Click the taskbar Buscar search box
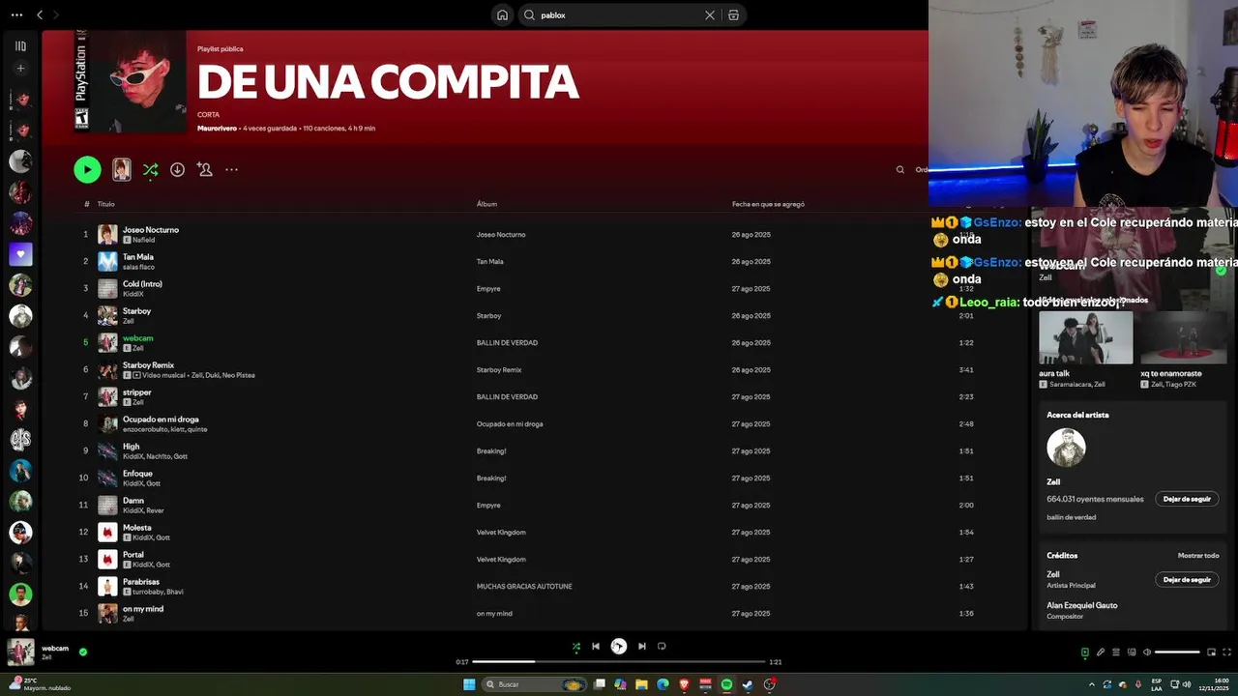1238x696 pixels. 534,684
